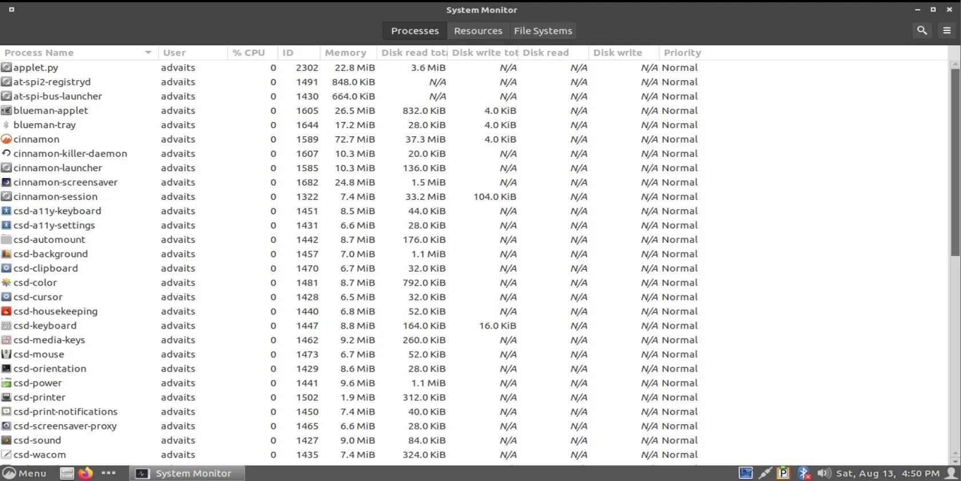Switch to the Processes tab
The width and height of the screenshot is (961, 481).
(414, 31)
